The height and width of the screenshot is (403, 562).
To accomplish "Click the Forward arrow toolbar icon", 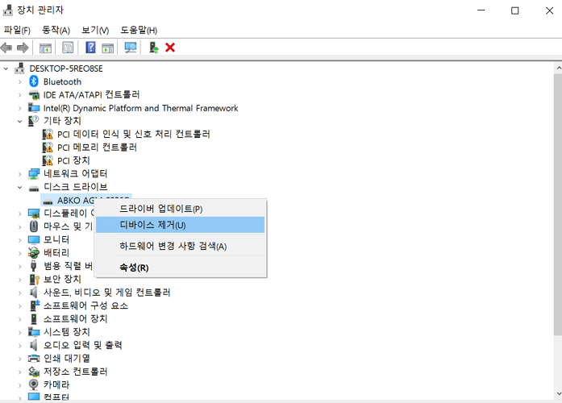I will 23,48.
